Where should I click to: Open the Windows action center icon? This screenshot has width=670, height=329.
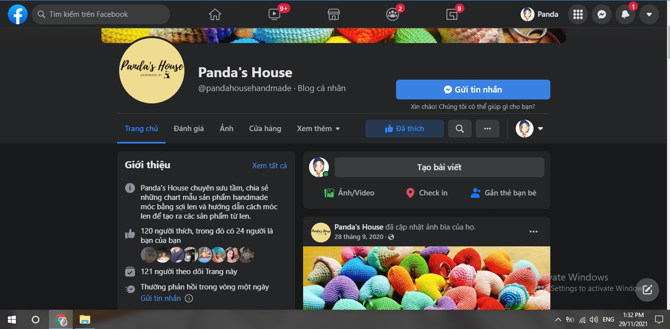click(659, 320)
